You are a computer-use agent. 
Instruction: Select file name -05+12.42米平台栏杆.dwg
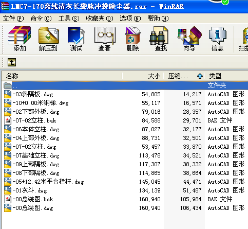(48, 182)
